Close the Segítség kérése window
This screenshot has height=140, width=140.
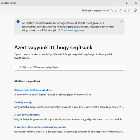click(136, 3)
